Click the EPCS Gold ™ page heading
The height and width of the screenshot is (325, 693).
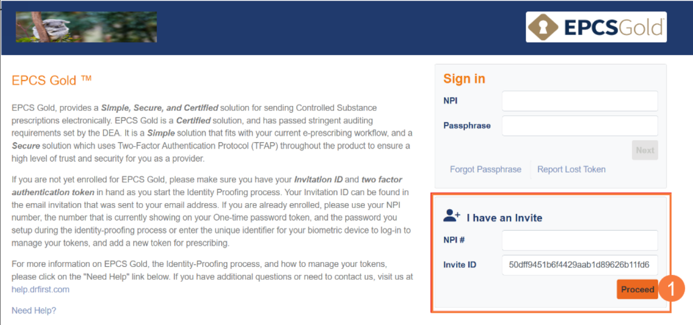52,81
